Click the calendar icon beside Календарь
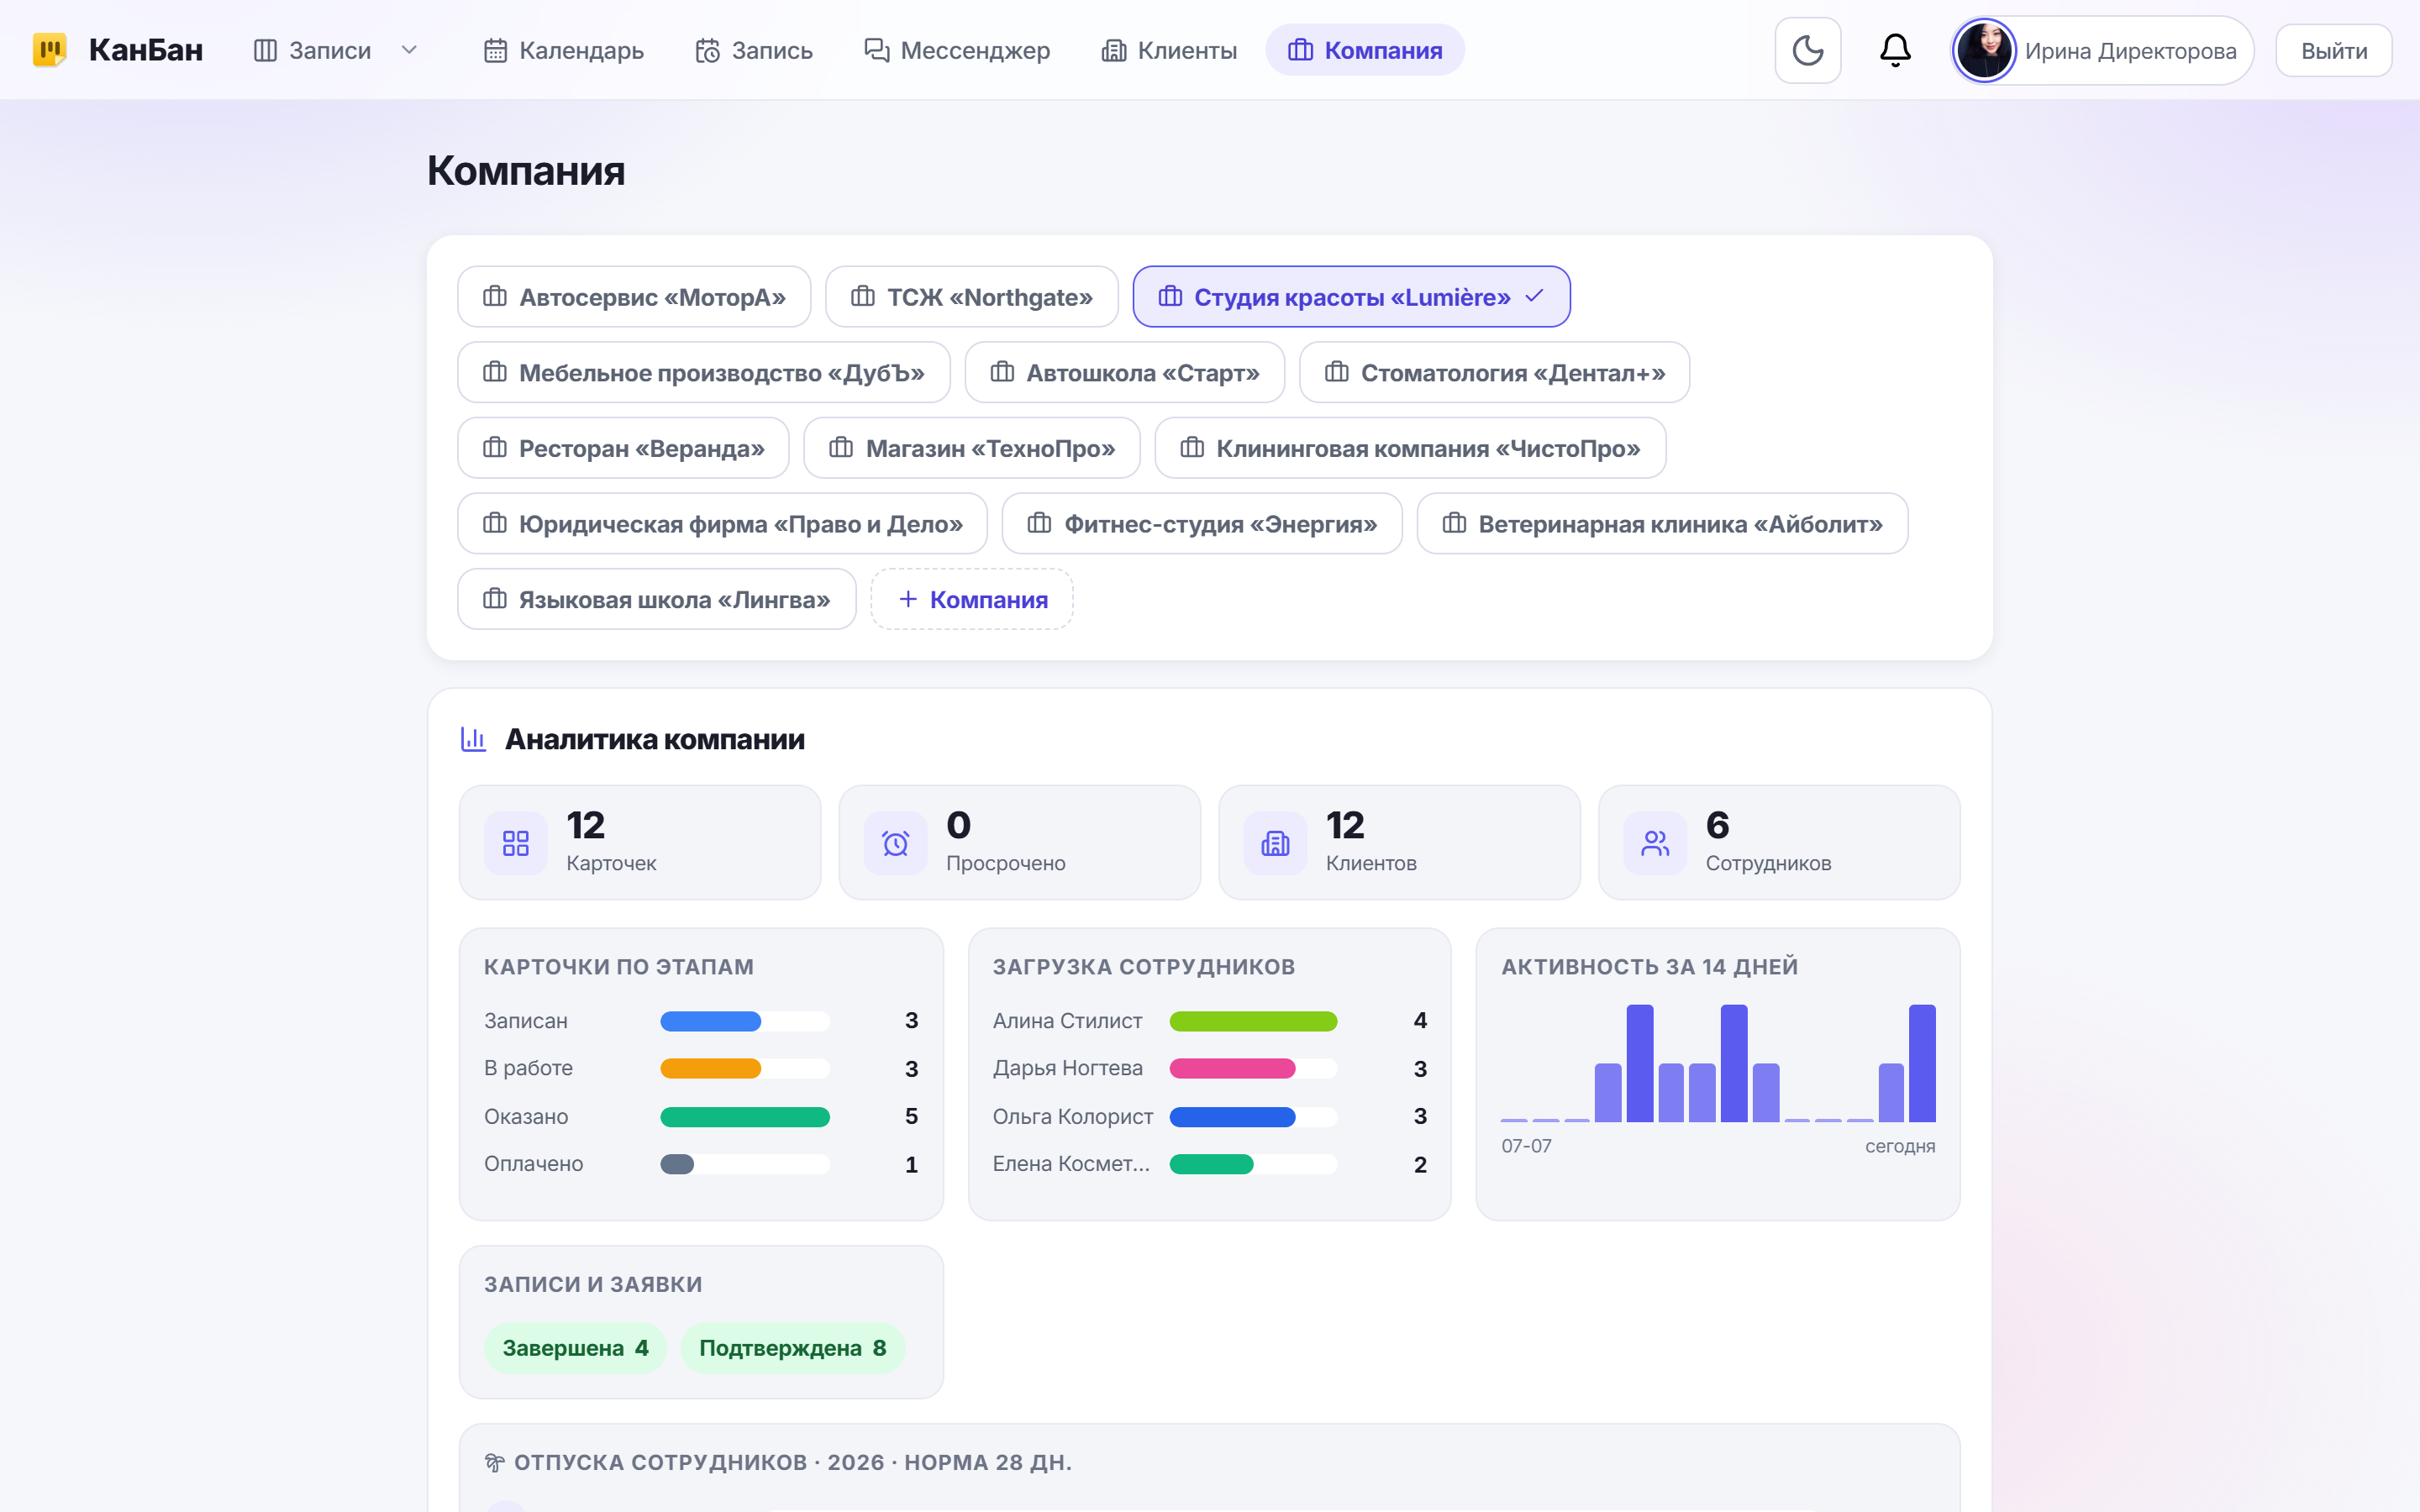 point(495,50)
